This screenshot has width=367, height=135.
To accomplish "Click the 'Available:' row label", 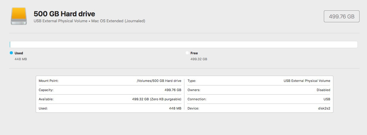I will (46, 99).
